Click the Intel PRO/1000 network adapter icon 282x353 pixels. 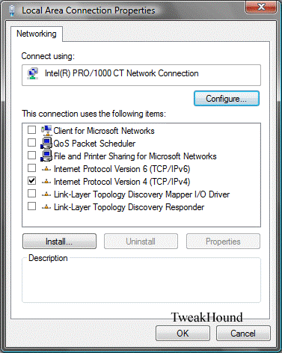click(33, 73)
